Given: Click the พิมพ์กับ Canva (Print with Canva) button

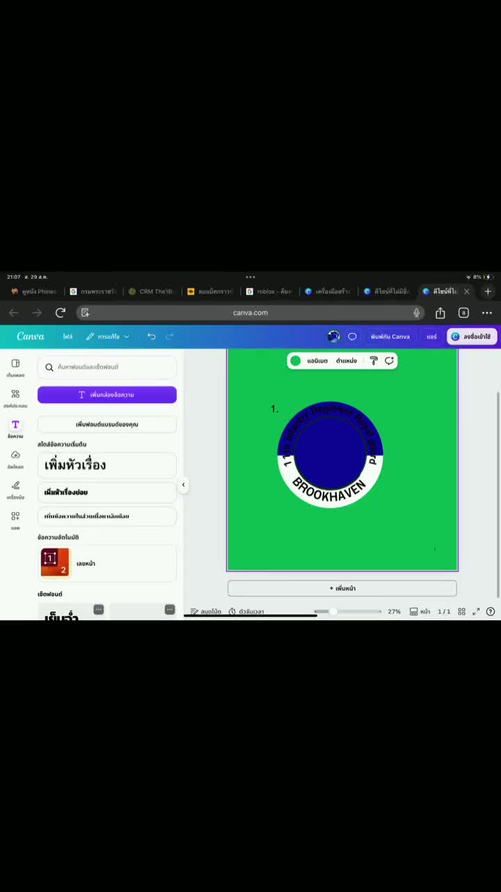Looking at the screenshot, I should (390, 337).
